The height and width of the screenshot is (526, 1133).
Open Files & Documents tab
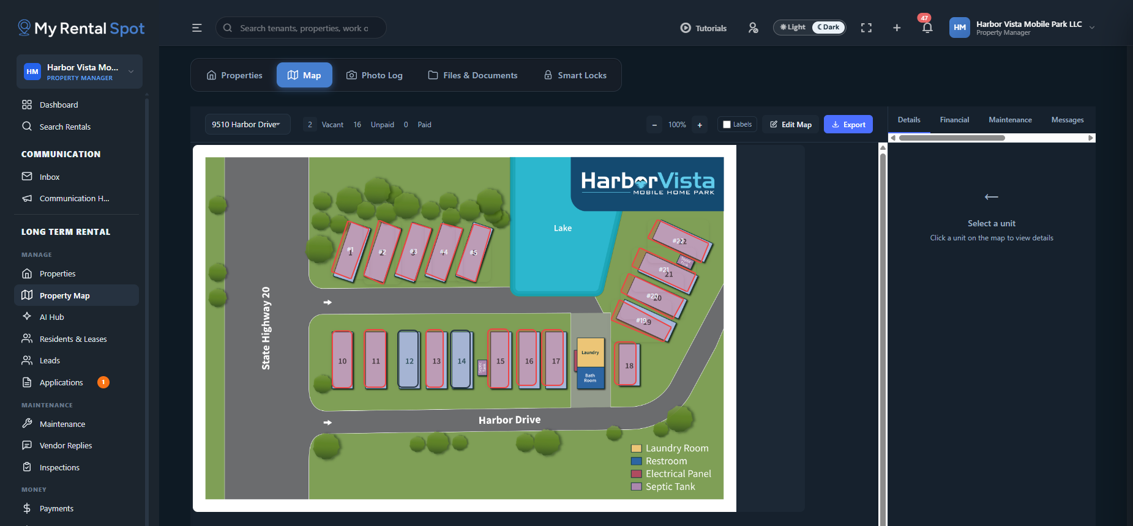473,75
